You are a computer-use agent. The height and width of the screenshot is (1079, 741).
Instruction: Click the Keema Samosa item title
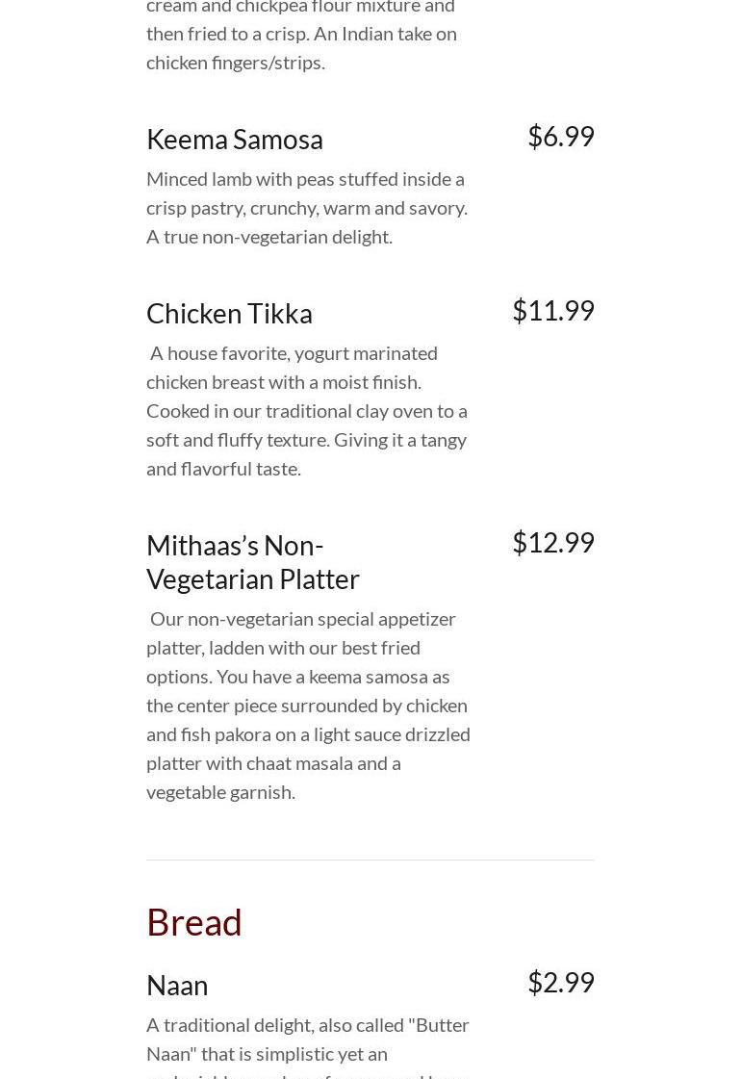(234, 139)
